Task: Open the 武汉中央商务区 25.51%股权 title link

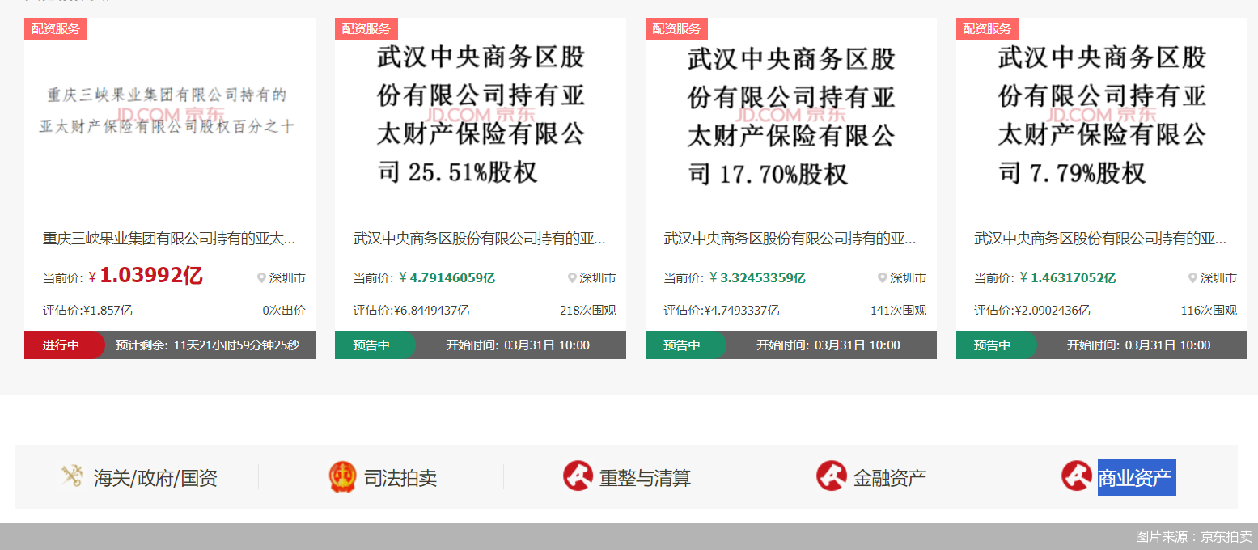Action: (x=480, y=239)
